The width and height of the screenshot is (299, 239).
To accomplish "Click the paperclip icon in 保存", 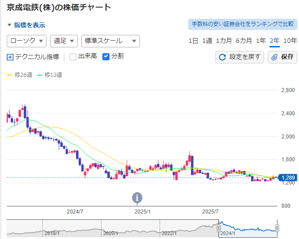I will (x=274, y=57).
